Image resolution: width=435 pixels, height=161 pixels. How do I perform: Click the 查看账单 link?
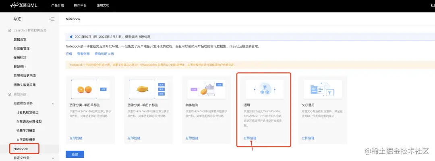pos(83,54)
